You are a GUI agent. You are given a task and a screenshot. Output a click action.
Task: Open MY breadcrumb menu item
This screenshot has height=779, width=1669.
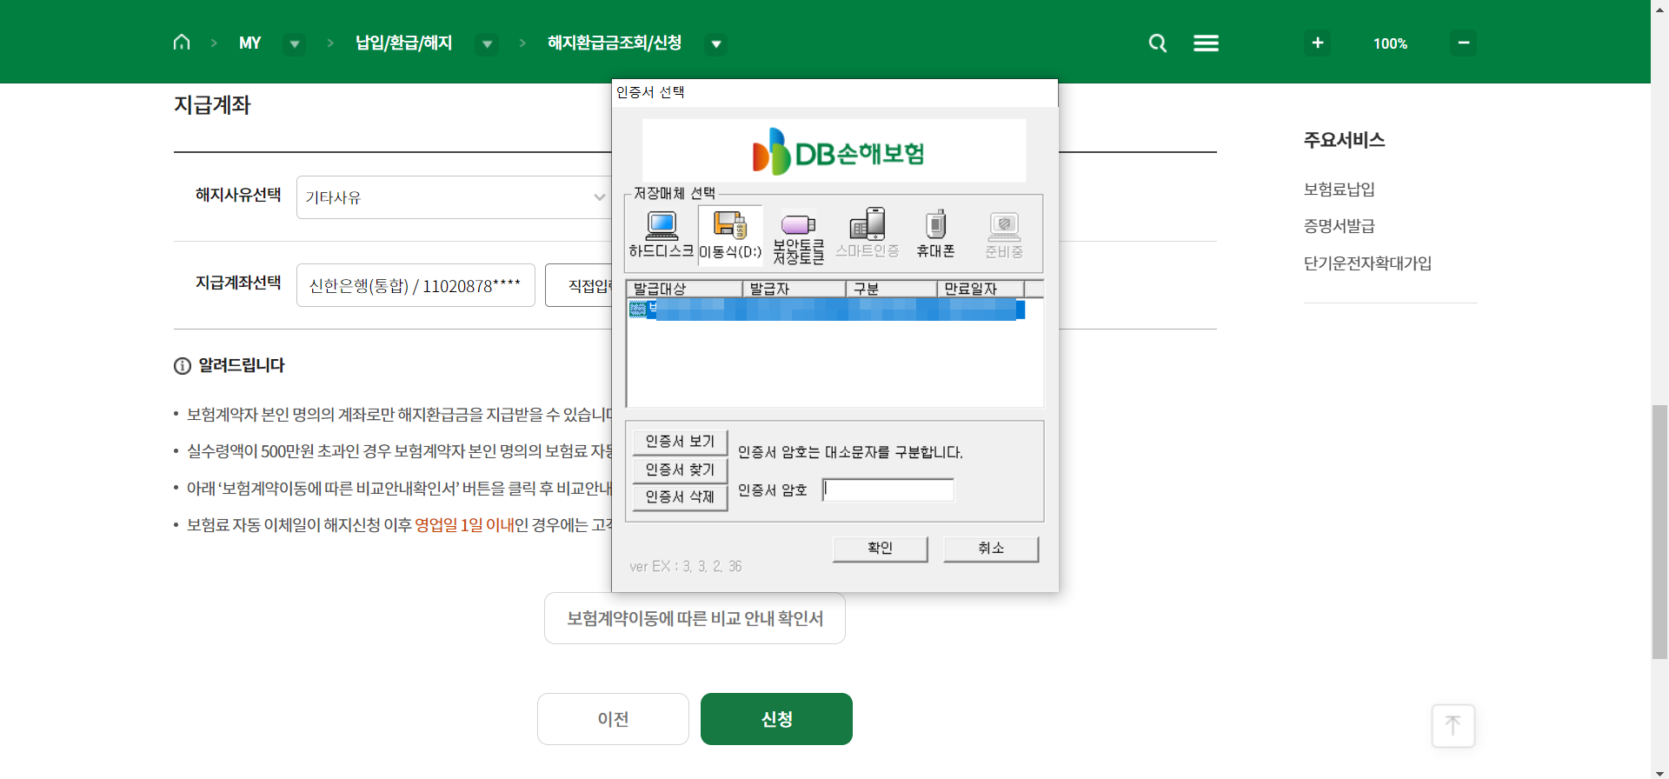250,43
